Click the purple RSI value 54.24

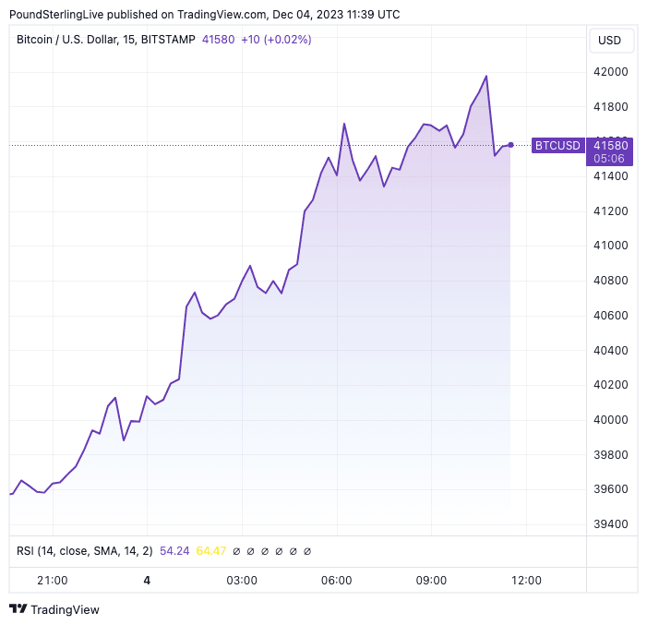click(x=174, y=551)
